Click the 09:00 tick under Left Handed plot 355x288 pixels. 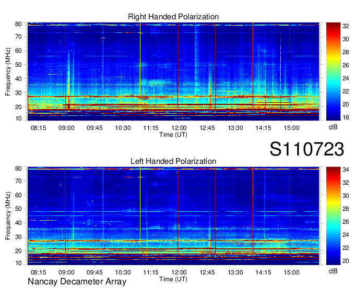tap(66, 272)
